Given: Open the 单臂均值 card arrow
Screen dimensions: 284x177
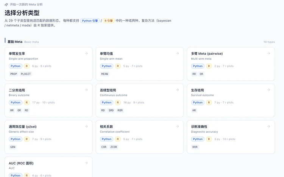Looking at the screenshot, I should [178, 54].
